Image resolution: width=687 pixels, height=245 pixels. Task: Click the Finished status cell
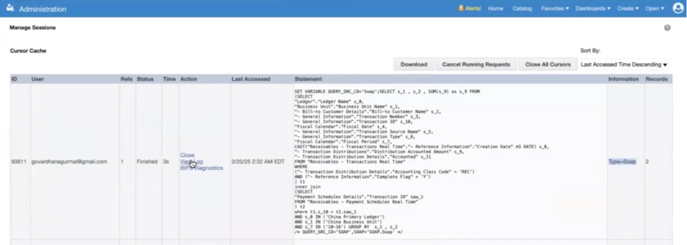click(x=147, y=162)
